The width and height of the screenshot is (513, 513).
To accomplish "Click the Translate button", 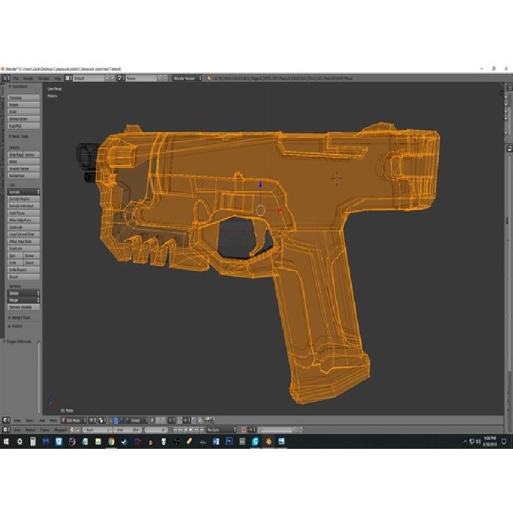I will point(24,98).
